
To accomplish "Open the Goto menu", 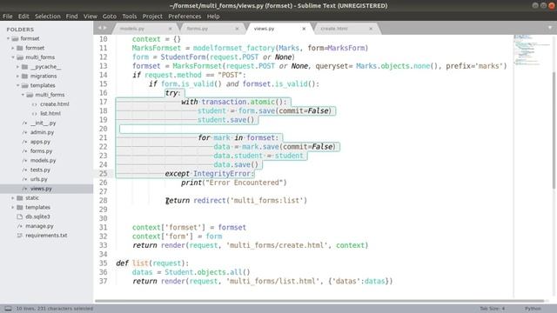I will click(x=110, y=17).
